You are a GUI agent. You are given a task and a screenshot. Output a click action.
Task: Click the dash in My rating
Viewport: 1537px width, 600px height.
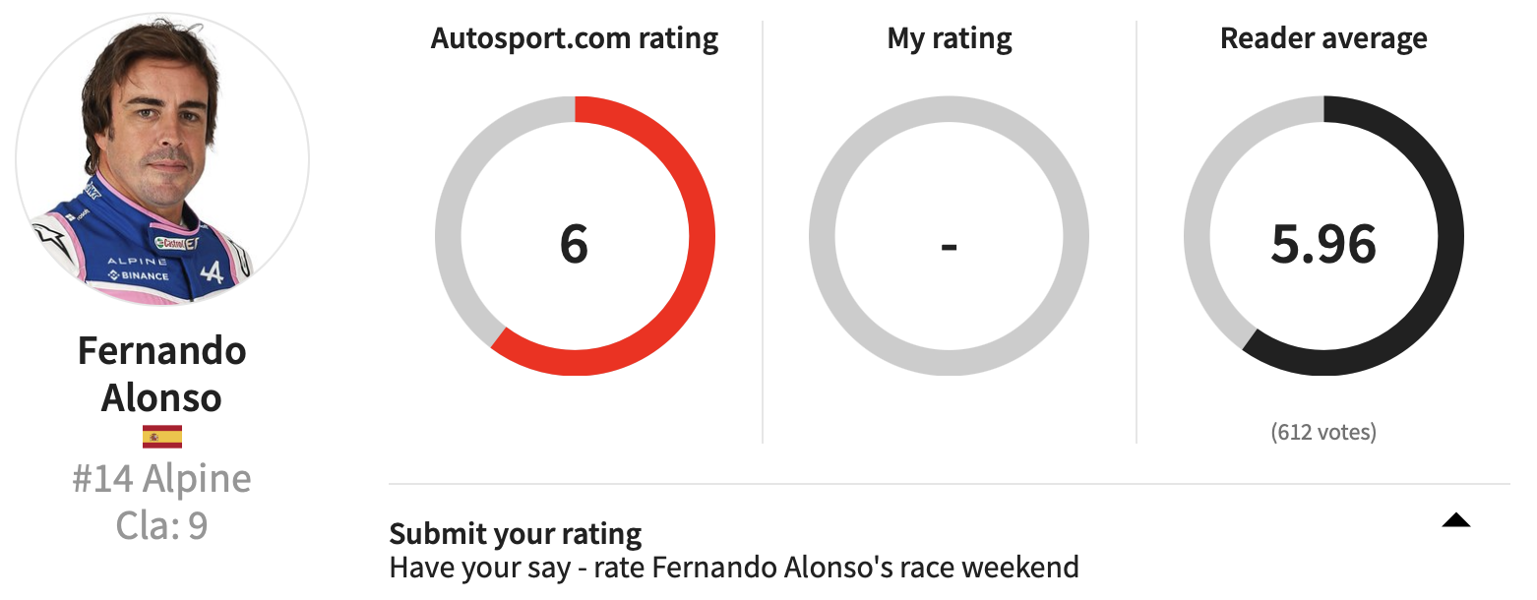tap(949, 244)
